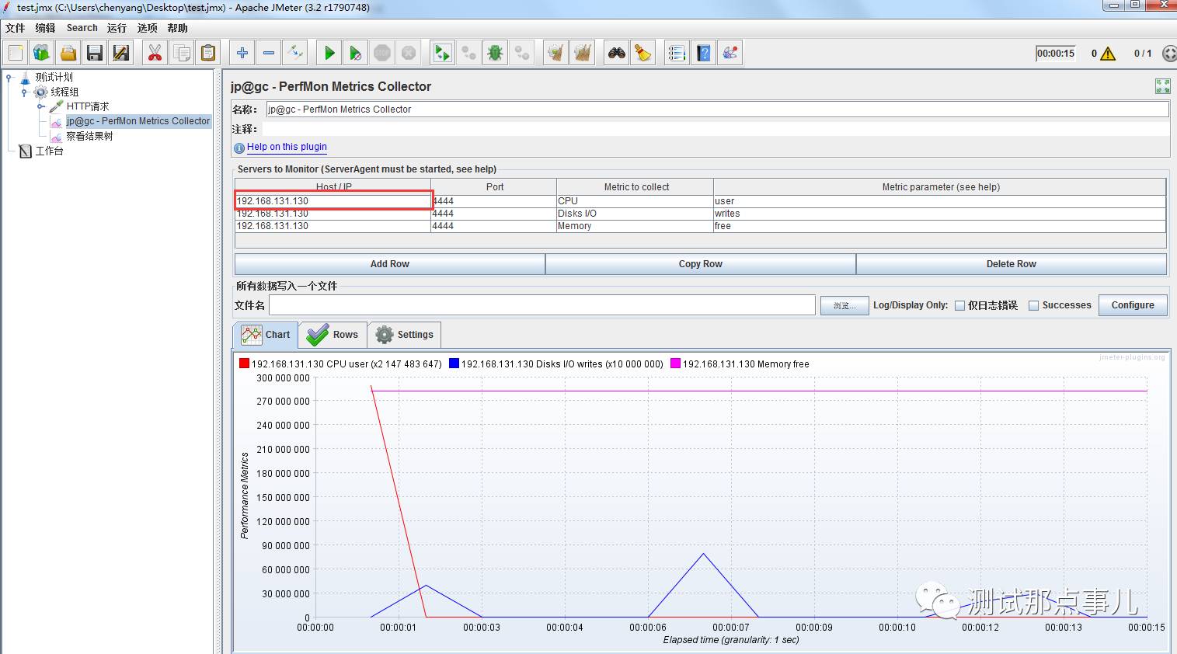Click the Add Row button

pyautogui.click(x=390, y=264)
